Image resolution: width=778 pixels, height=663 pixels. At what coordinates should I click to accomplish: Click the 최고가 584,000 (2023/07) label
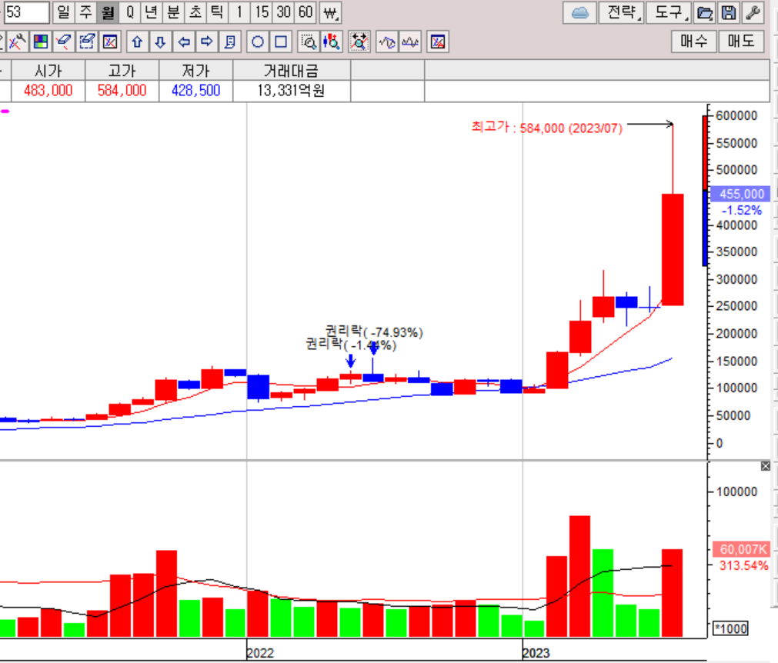tap(547, 128)
